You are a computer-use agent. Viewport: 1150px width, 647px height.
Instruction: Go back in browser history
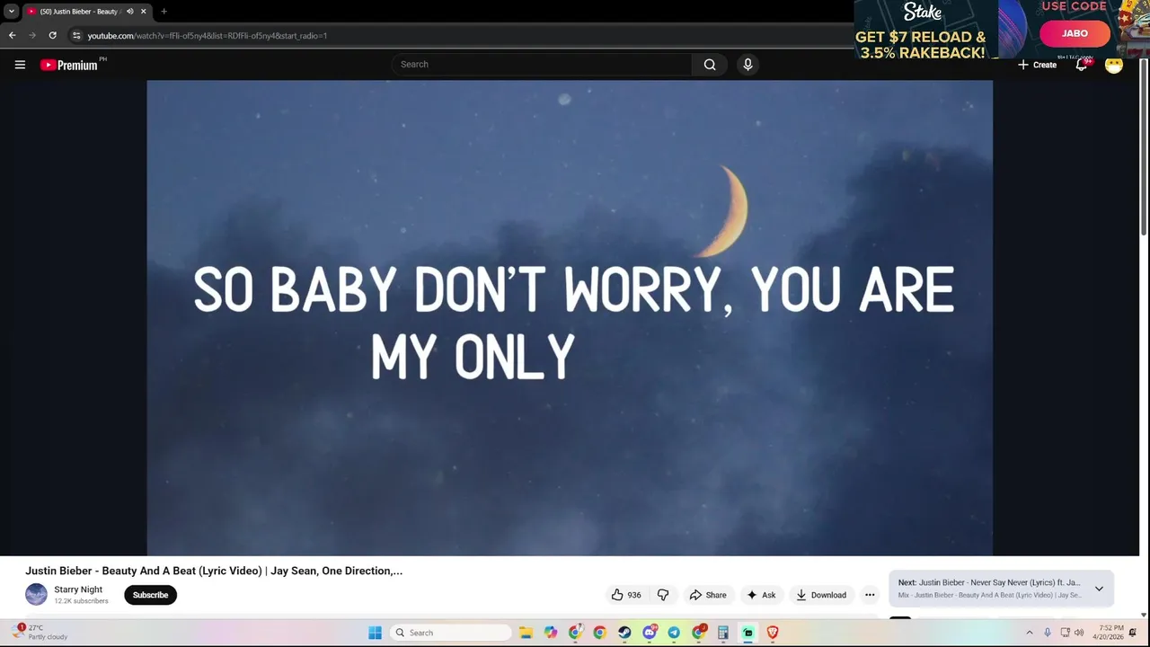(13, 35)
